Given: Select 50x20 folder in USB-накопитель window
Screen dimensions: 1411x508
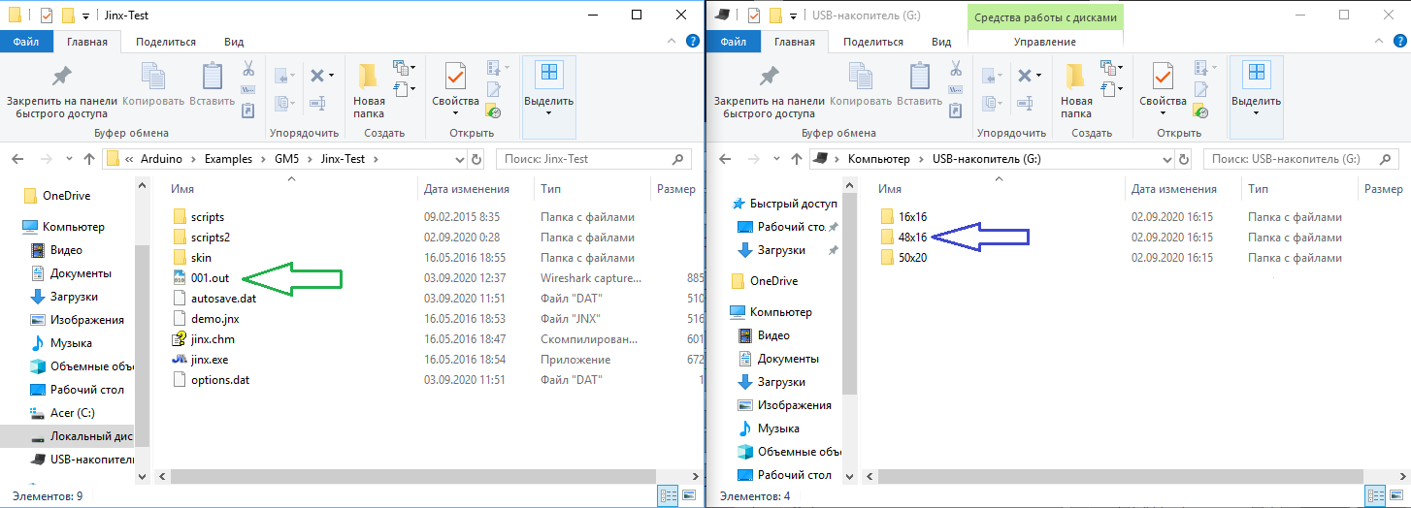Looking at the screenshot, I should pyautogui.click(x=904, y=258).
